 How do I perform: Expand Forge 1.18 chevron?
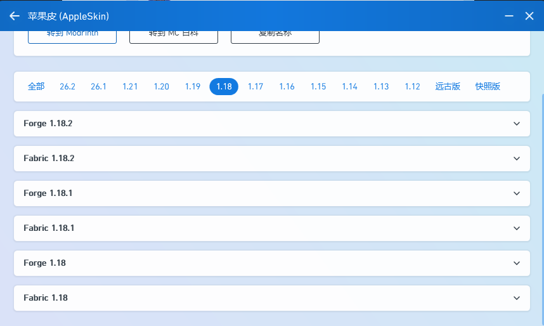pyautogui.click(x=517, y=263)
